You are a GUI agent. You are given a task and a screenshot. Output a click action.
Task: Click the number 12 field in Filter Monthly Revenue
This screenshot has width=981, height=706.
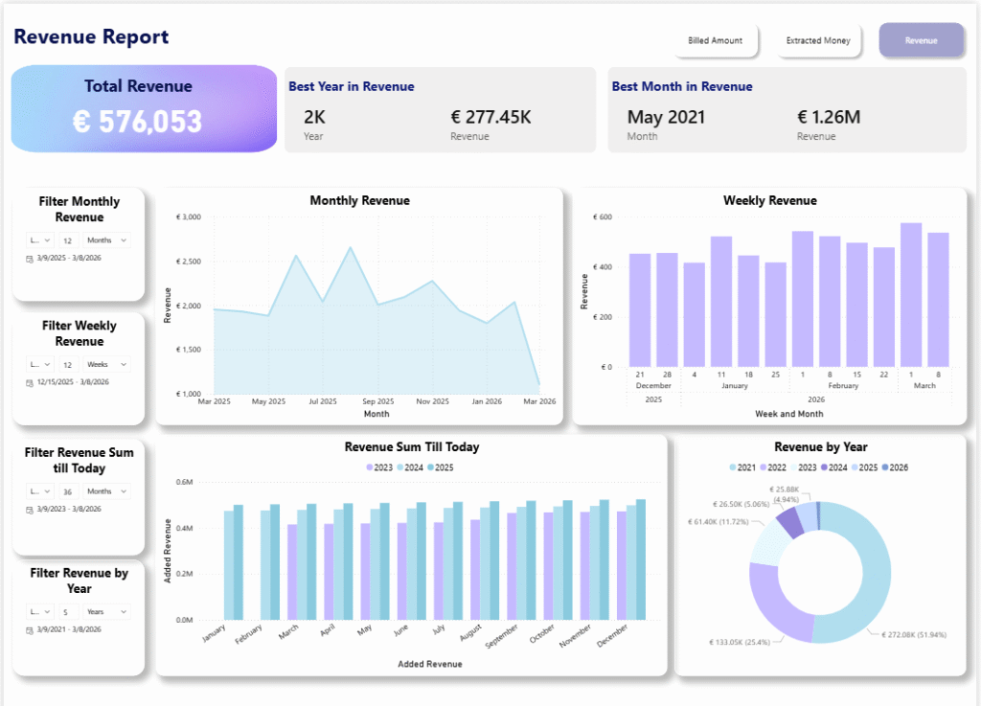click(x=68, y=240)
